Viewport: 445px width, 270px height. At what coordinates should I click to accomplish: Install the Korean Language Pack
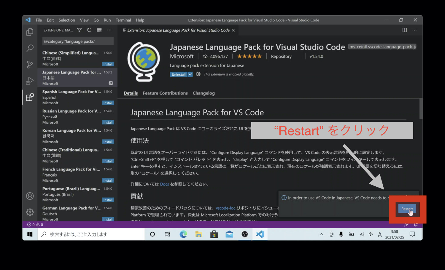pos(108,142)
